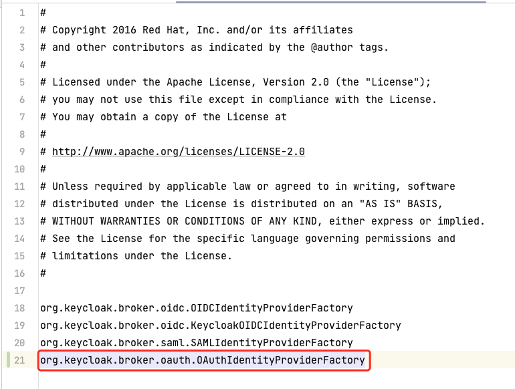Click the KeycloakOIDCIdentityProviderFactory line
The height and width of the screenshot is (389, 515).
point(221,326)
